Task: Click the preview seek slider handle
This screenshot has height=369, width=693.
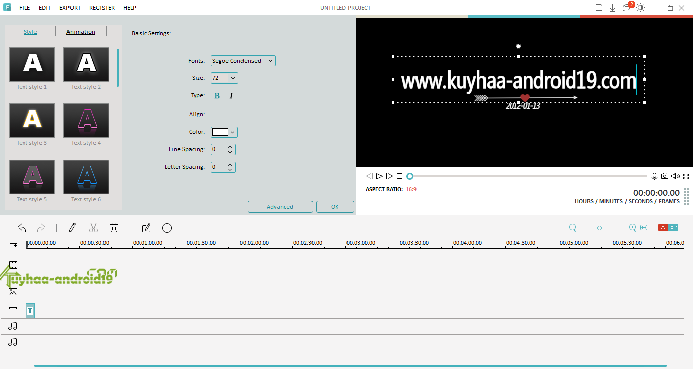Action: 410,176
